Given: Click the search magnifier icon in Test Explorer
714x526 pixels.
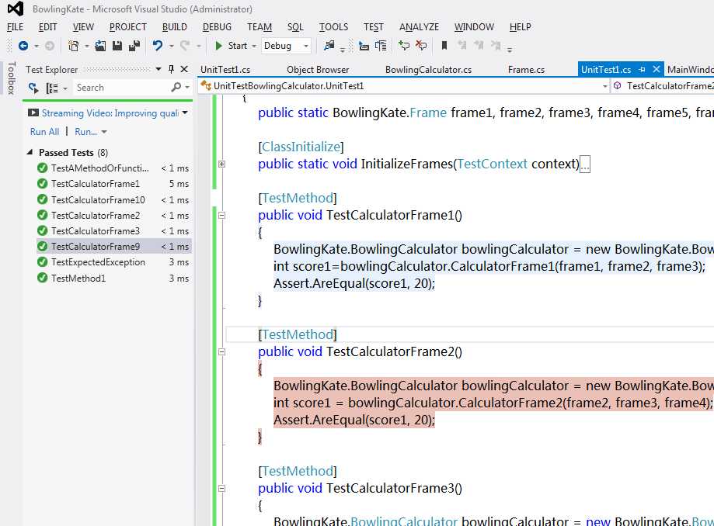Looking at the screenshot, I should pyautogui.click(x=176, y=88).
